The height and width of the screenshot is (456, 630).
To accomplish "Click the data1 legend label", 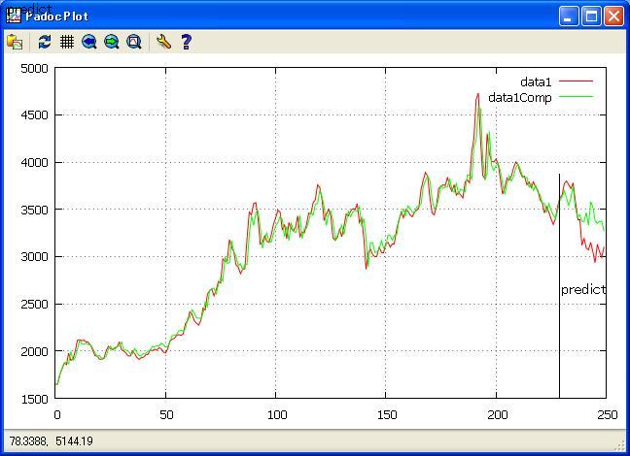I will tap(536, 82).
